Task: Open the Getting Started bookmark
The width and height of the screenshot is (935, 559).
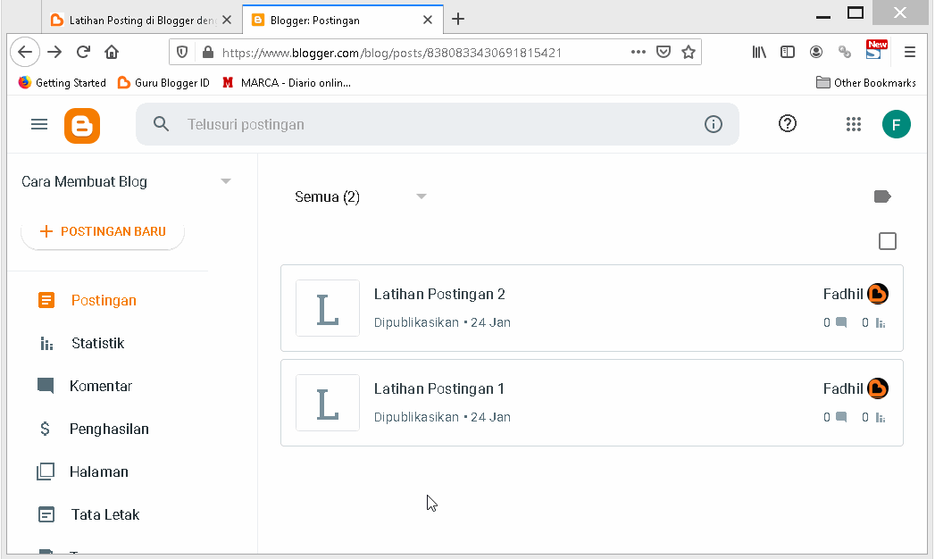Action: pos(62,82)
